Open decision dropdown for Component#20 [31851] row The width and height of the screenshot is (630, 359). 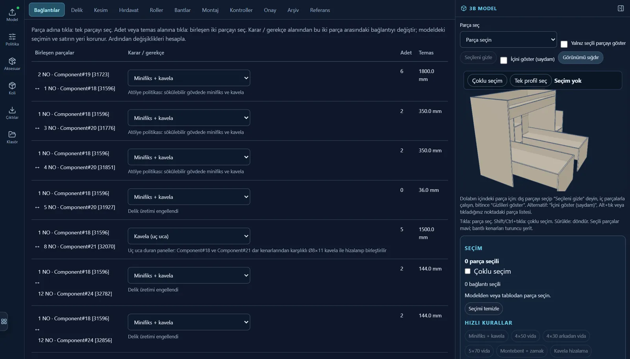click(x=189, y=157)
